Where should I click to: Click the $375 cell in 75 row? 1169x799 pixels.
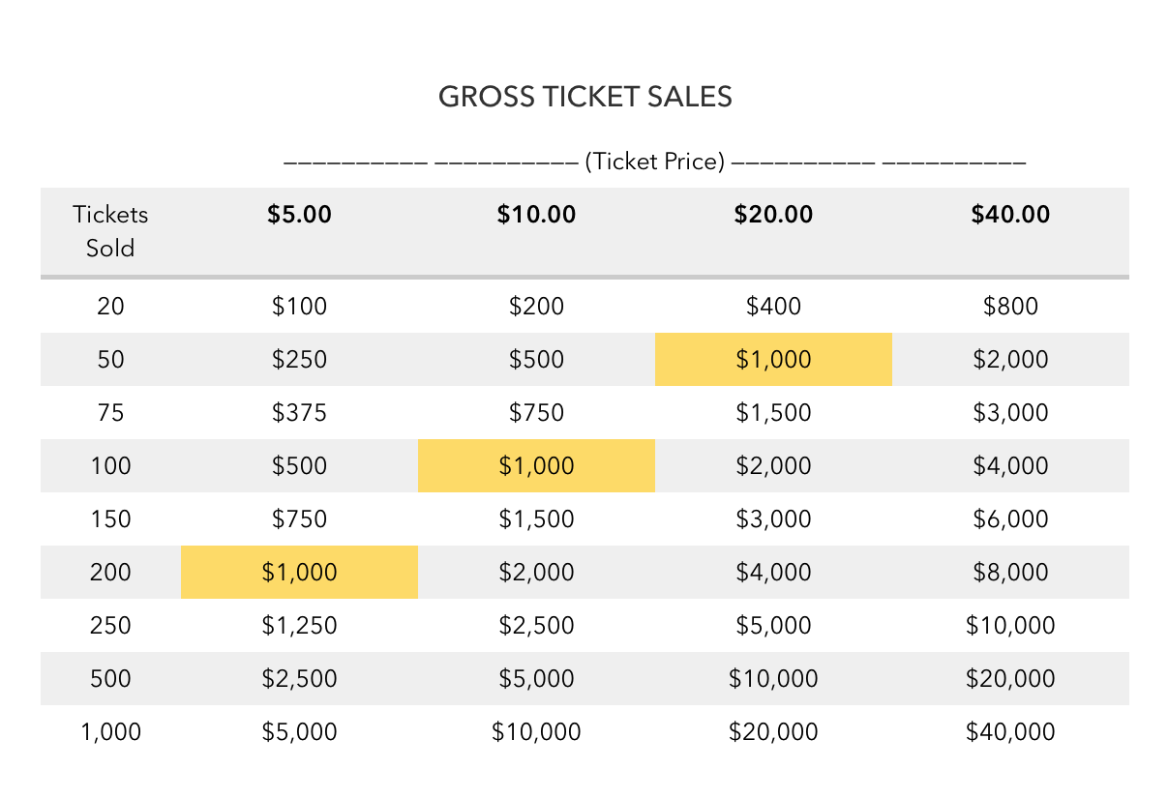[x=299, y=412]
